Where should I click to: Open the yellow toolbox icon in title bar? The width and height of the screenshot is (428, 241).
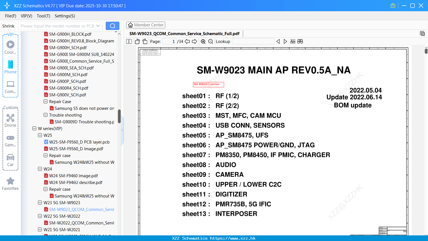393,6
